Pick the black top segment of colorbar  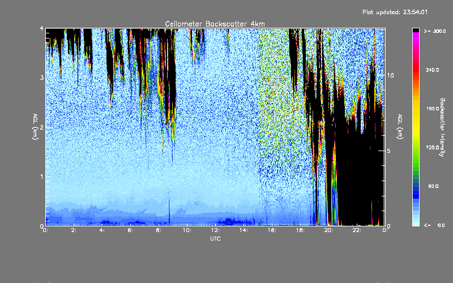(416, 30)
